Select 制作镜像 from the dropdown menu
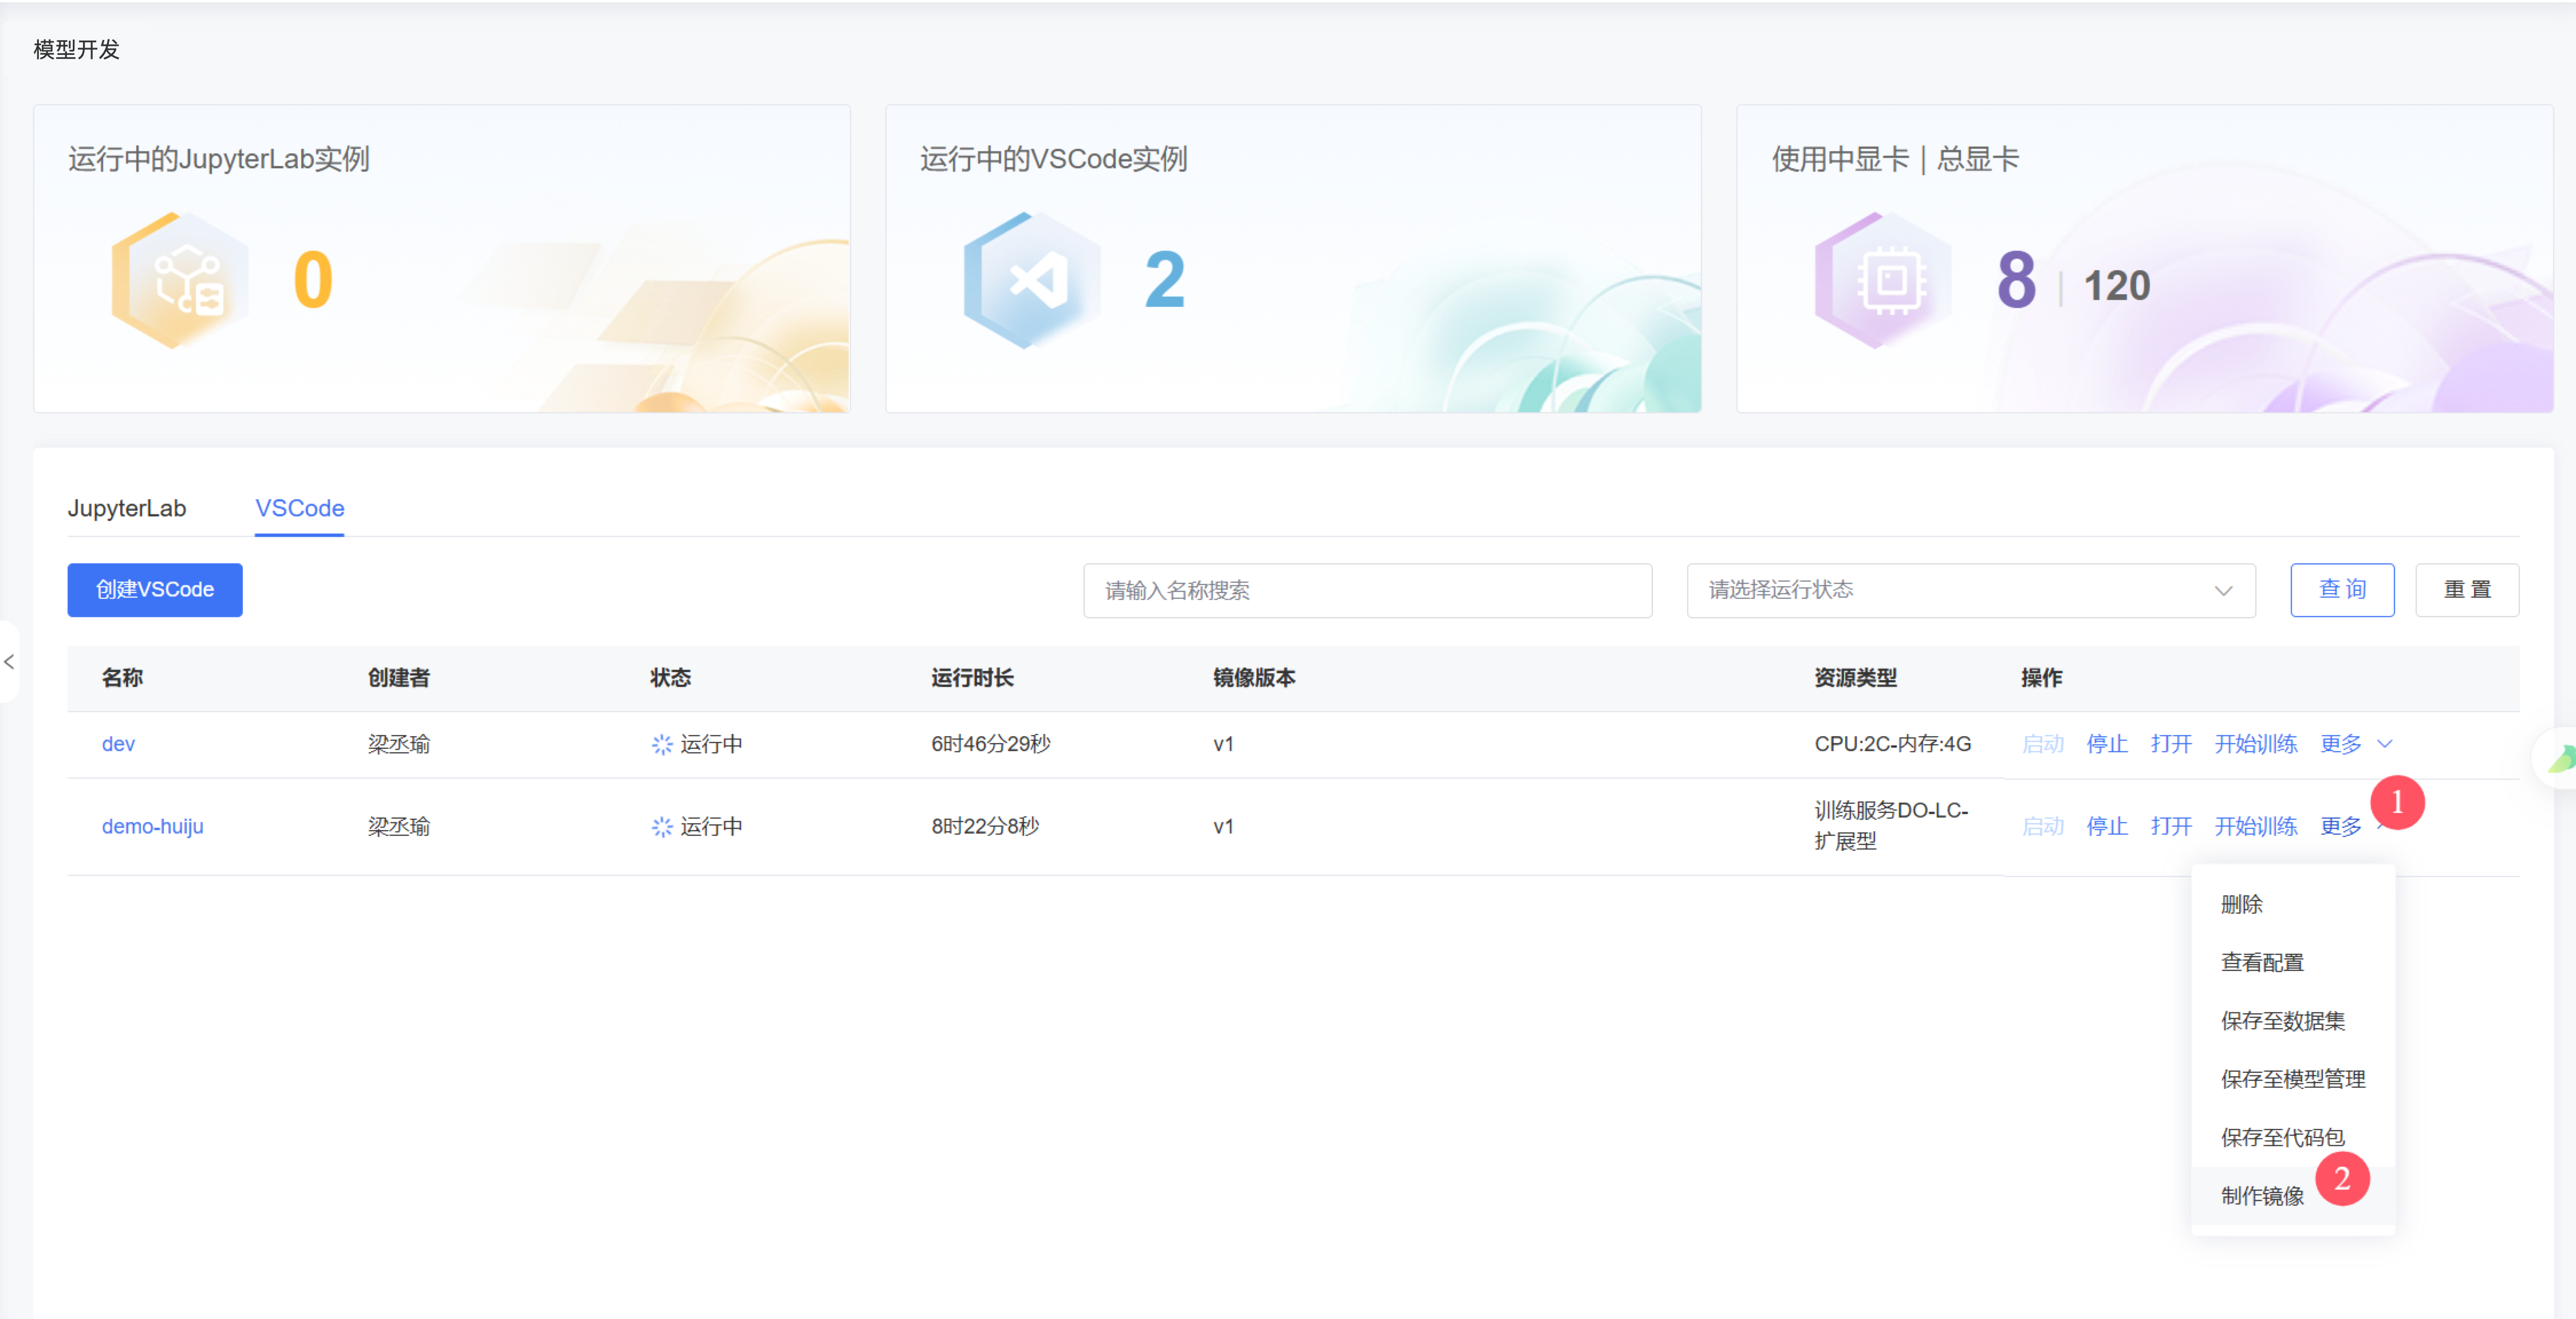Screen dimensions: 2576x1319 point(2262,1196)
